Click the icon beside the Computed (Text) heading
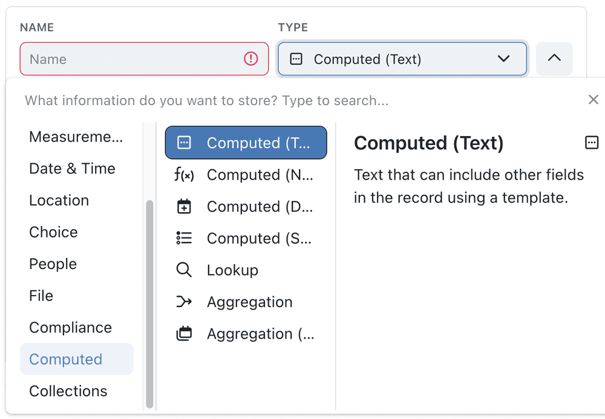This screenshot has height=419, width=605. 592,143
